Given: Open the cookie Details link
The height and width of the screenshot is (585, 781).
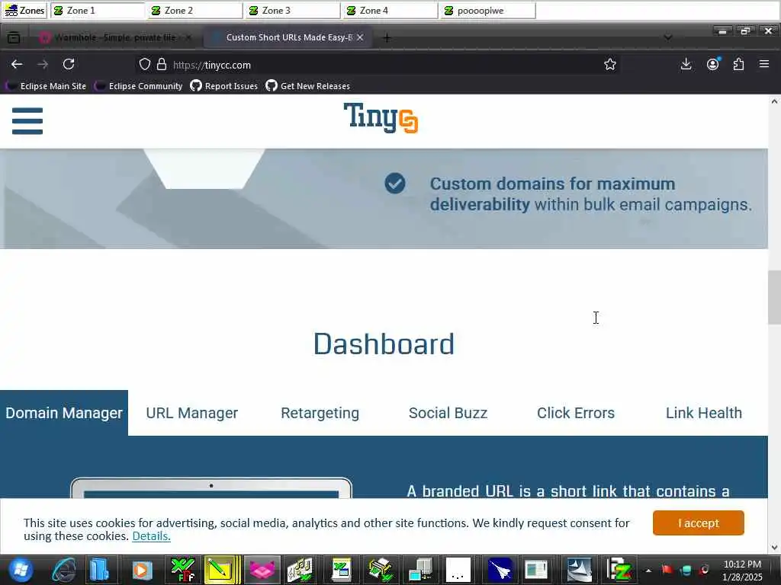Looking at the screenshot, I should click(x=152, y=536).
